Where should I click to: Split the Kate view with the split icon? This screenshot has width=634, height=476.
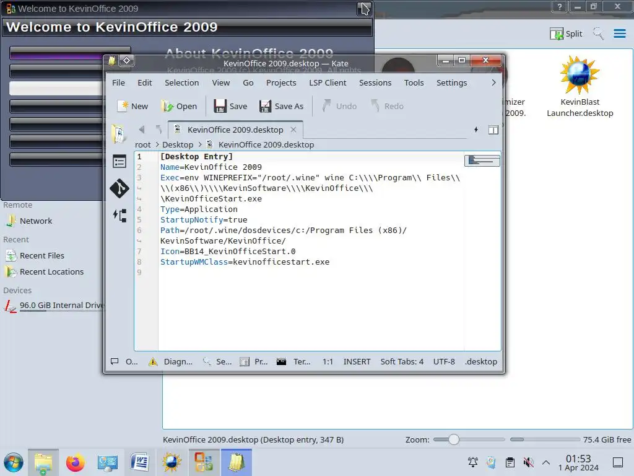coord(493,130)
